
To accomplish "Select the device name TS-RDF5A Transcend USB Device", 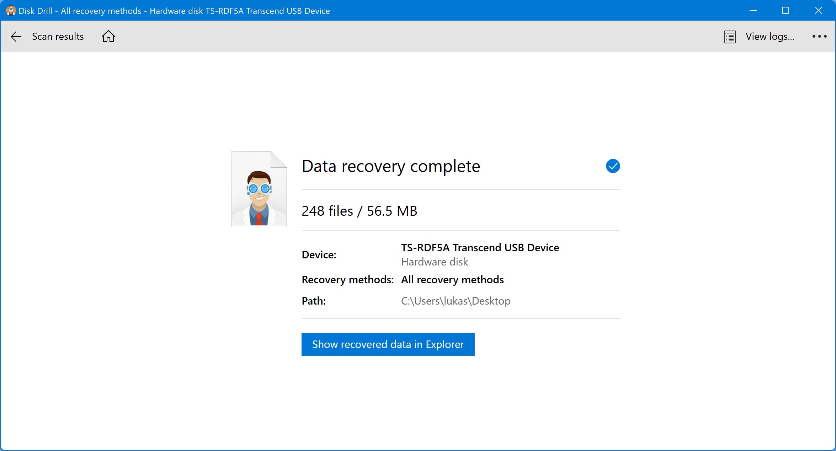I will [480, 247].
